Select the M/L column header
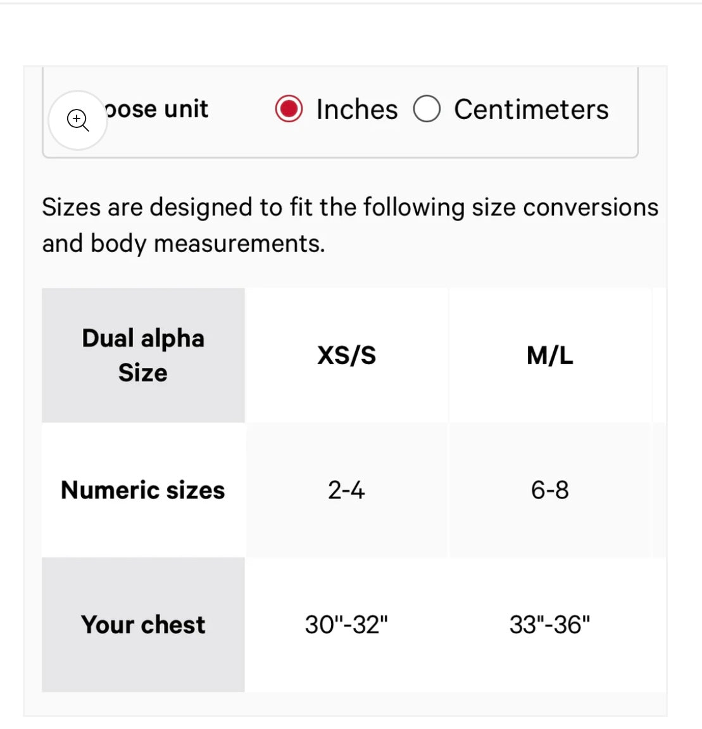 549,355
